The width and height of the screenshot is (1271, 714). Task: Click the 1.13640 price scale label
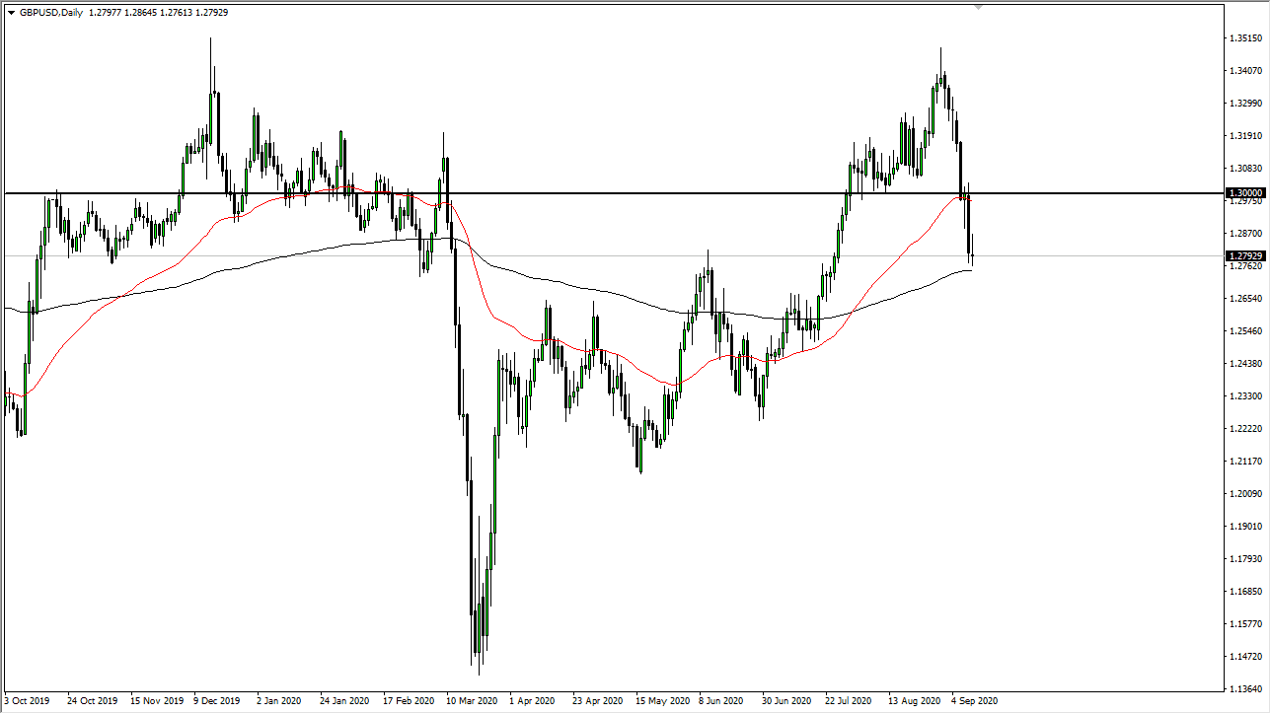1245,689
